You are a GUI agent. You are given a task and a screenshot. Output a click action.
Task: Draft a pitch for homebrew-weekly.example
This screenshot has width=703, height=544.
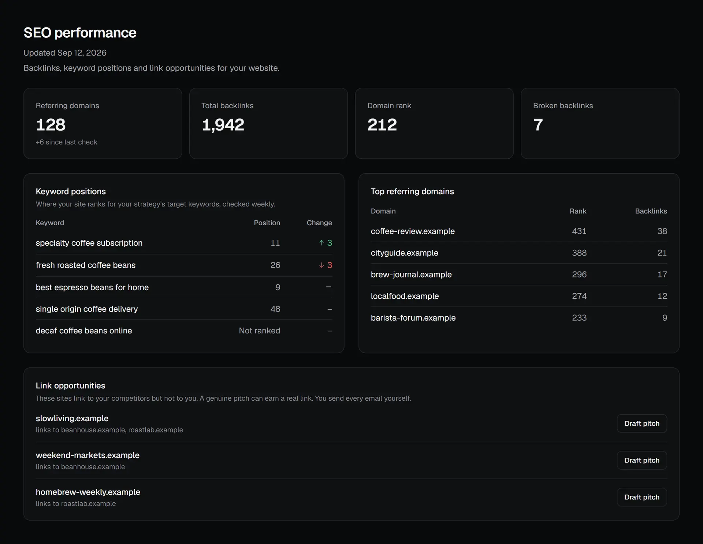click(641, 497)
